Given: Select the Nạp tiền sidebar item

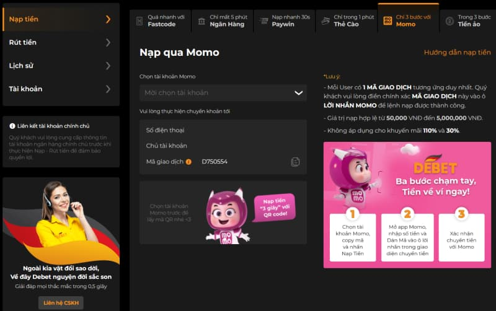Looking at the screenshot, I should coord(61,19).
